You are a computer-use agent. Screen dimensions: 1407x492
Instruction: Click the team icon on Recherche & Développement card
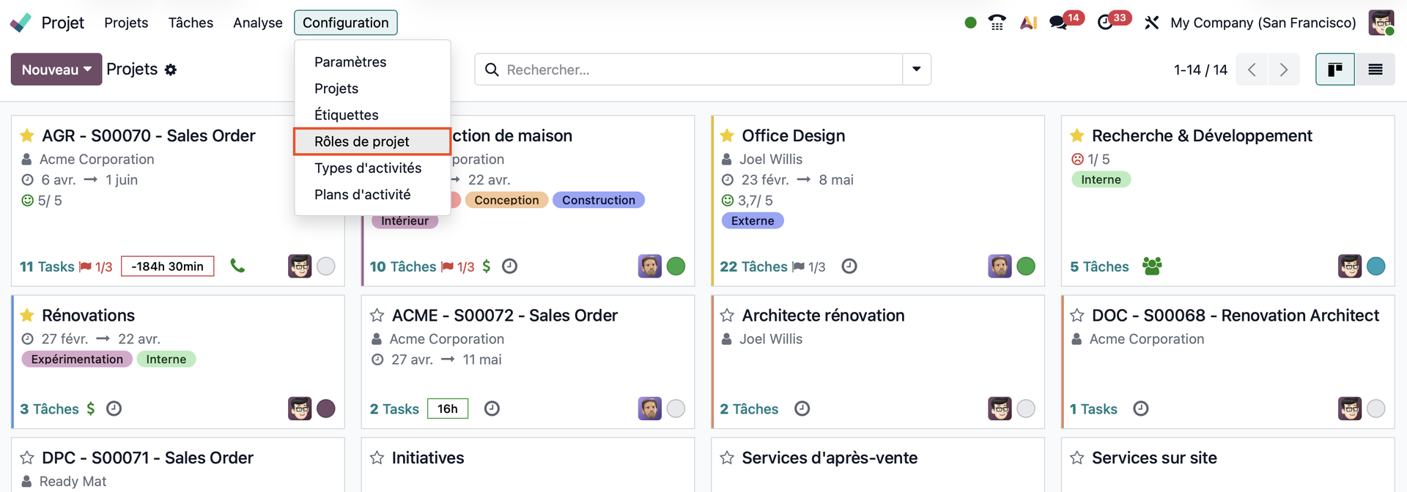click(1151, 266)
